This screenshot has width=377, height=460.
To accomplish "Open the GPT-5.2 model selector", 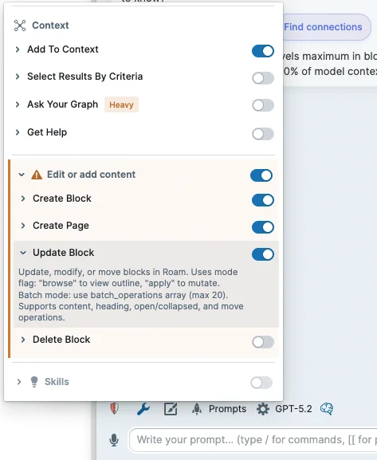I will coord(293,409).
